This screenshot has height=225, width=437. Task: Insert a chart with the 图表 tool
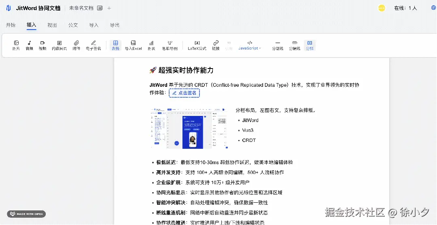[x=151, y=45]
